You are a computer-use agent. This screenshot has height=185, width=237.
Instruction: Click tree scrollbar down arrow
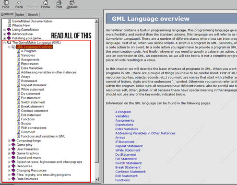click(96, 179)
